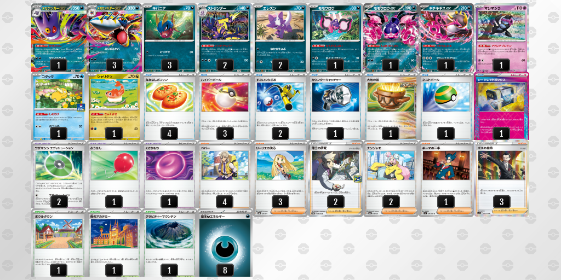Click the Super Rod fishing card
This screenshot has width=561, height=280.
[x=280, y=106]
